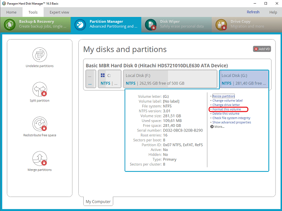282x211 pixels.
Task: Click the Windows logo on C: partition
Action: pos(103,75)
